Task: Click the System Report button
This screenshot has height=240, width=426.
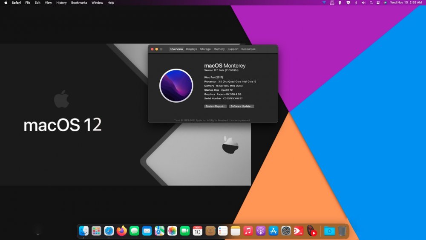Action: click(216, 106)
